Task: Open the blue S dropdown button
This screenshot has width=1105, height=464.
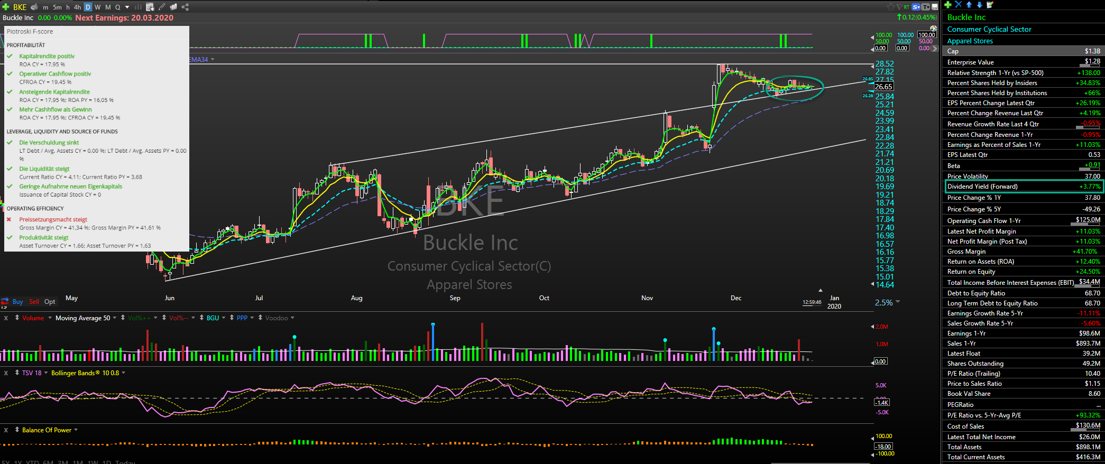Action: pos(916,7)
